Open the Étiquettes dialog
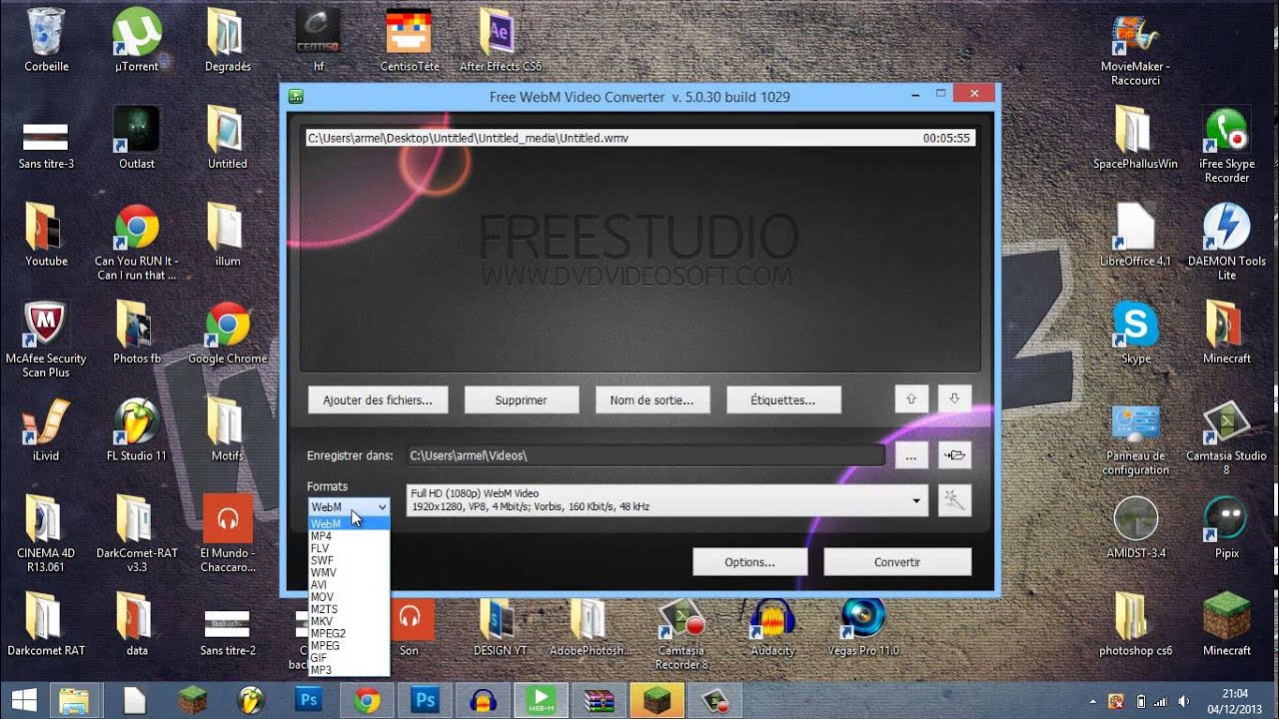1279x719 pixels. point(783,399)
